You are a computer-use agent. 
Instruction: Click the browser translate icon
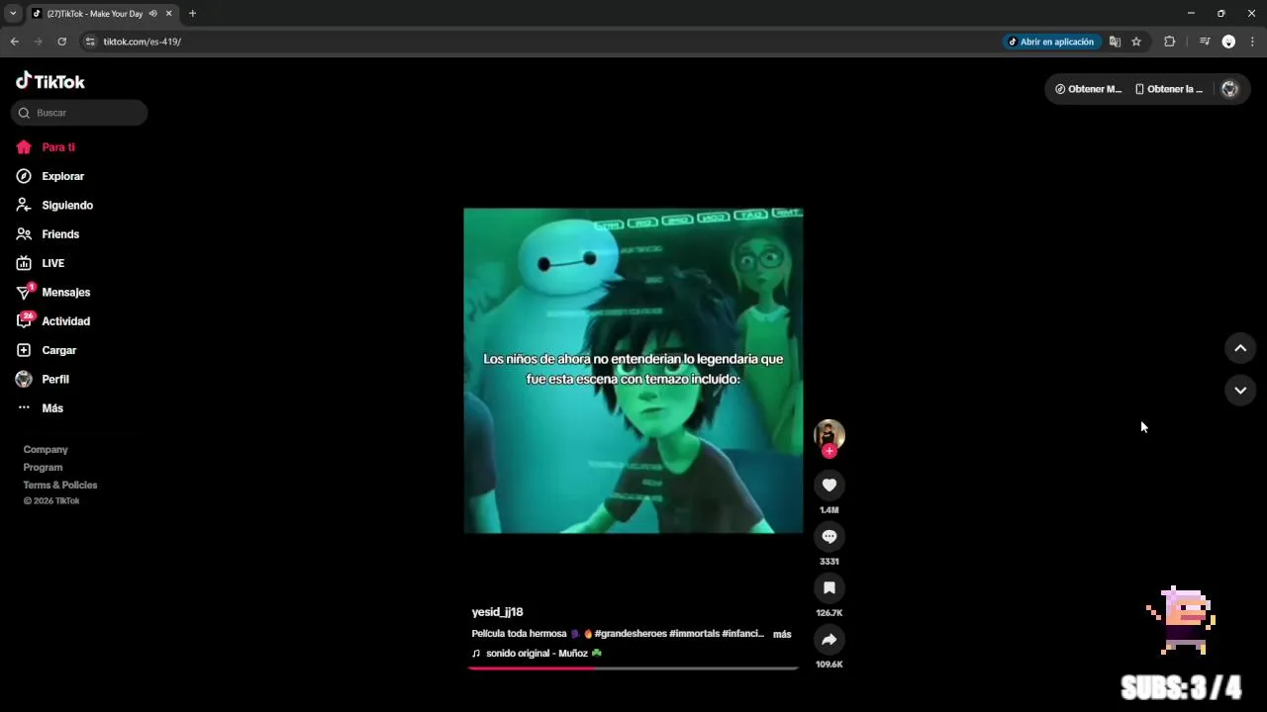(1115, 42)
